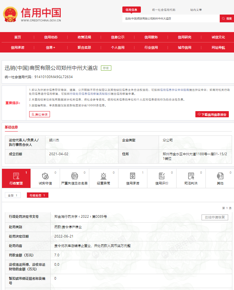Screen dimensions: 234x290
Task: Select the 诚实守信 shield icon tab
Action: [x=45, y=179]
